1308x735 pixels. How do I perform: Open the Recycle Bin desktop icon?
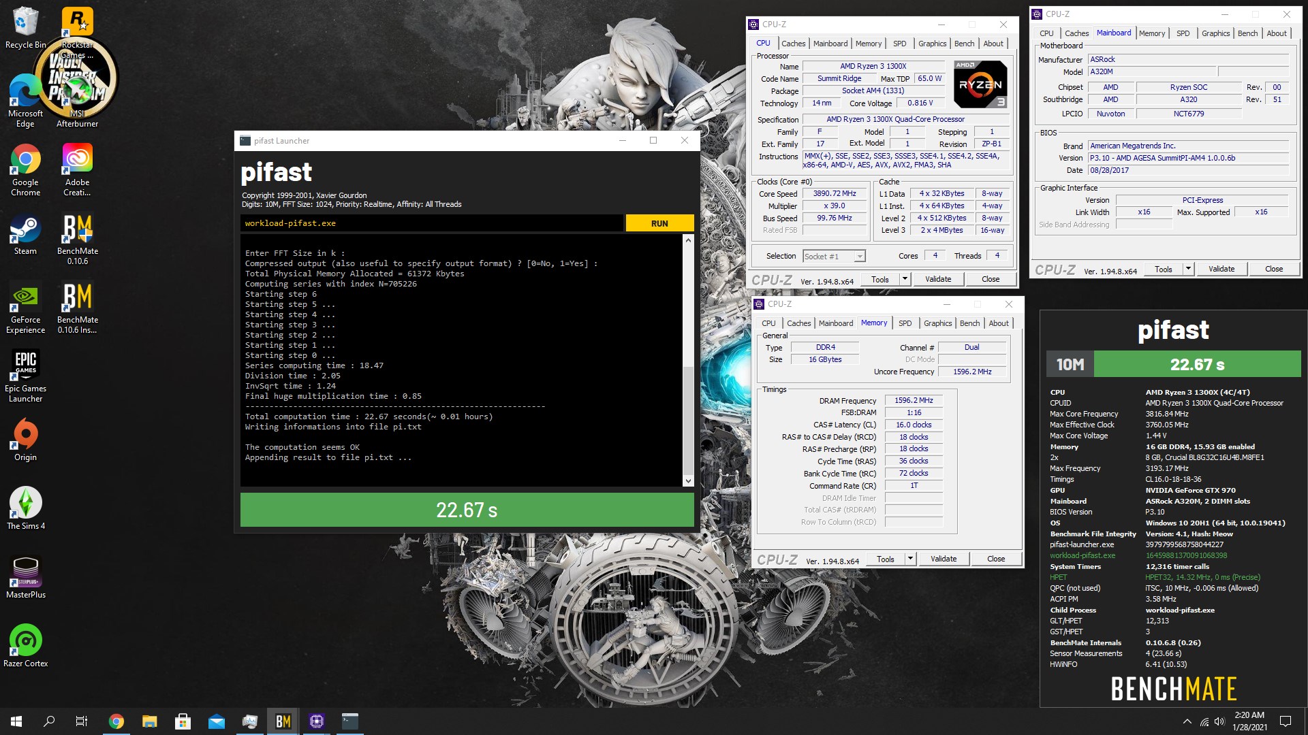25,27
